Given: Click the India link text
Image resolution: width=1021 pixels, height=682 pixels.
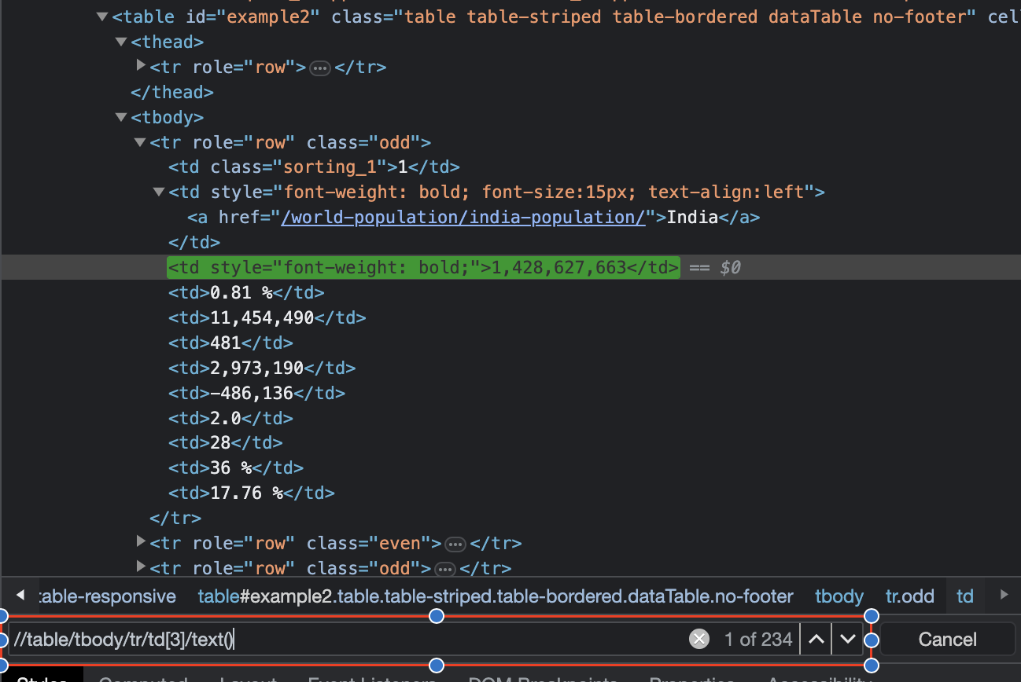Looking at the screenshot, I should pyautogui.click(x=692, y=217).
